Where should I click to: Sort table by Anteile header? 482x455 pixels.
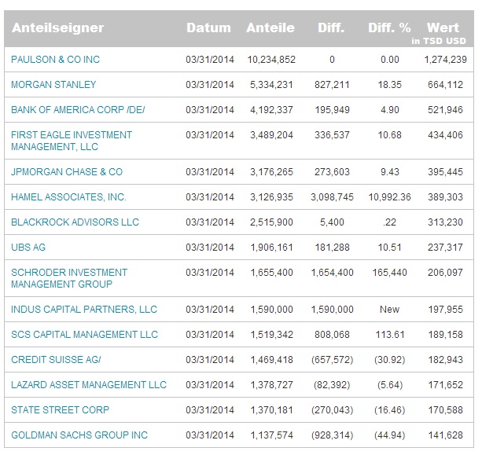point(270,28)
